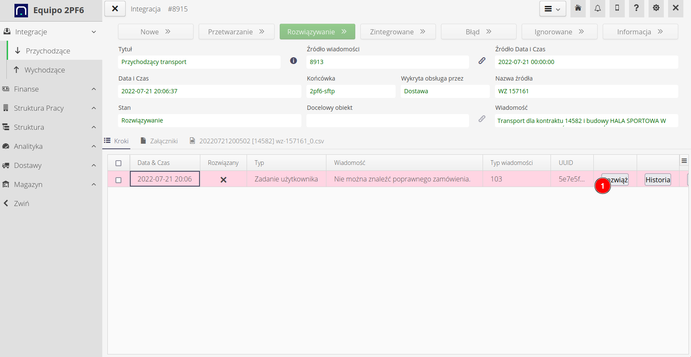691x357 pixels.
Task: Click the Końcówka value '2pf6-sftp'
Action: click(x=351, y=91)
